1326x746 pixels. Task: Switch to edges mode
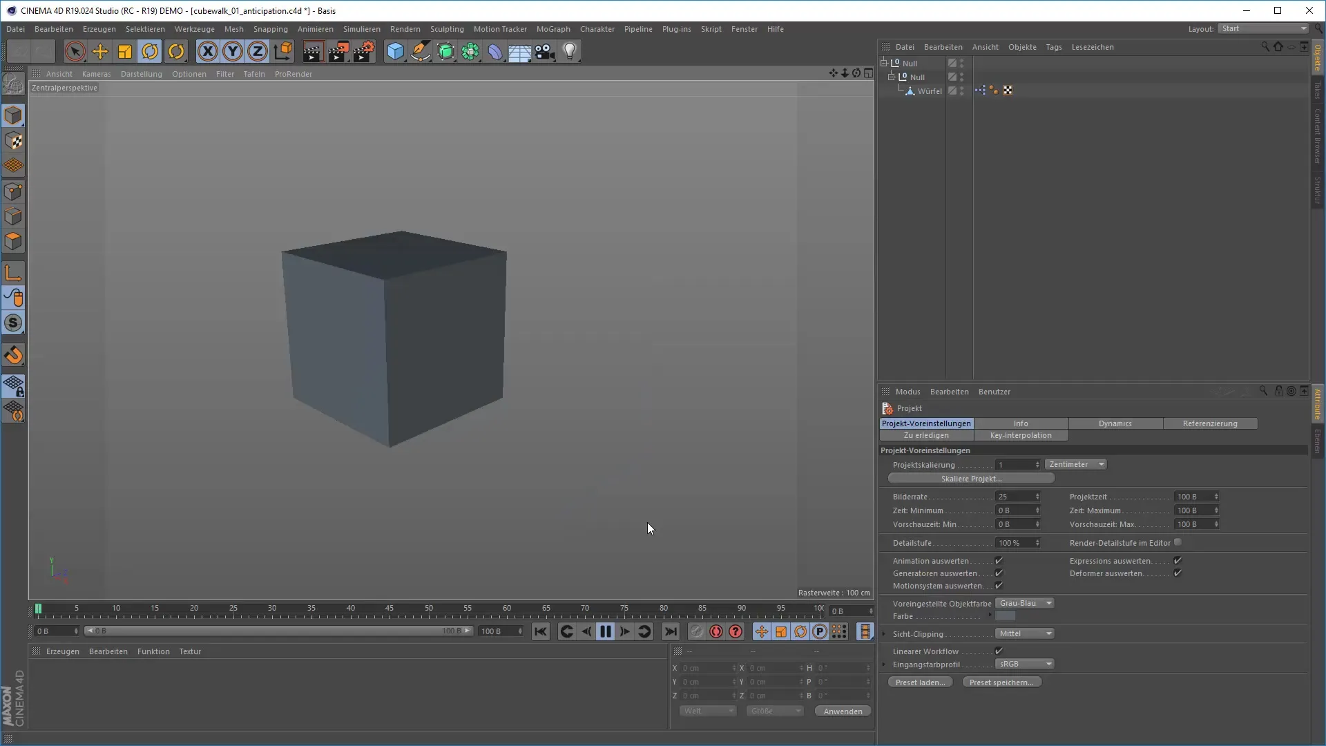click(13, 216)
